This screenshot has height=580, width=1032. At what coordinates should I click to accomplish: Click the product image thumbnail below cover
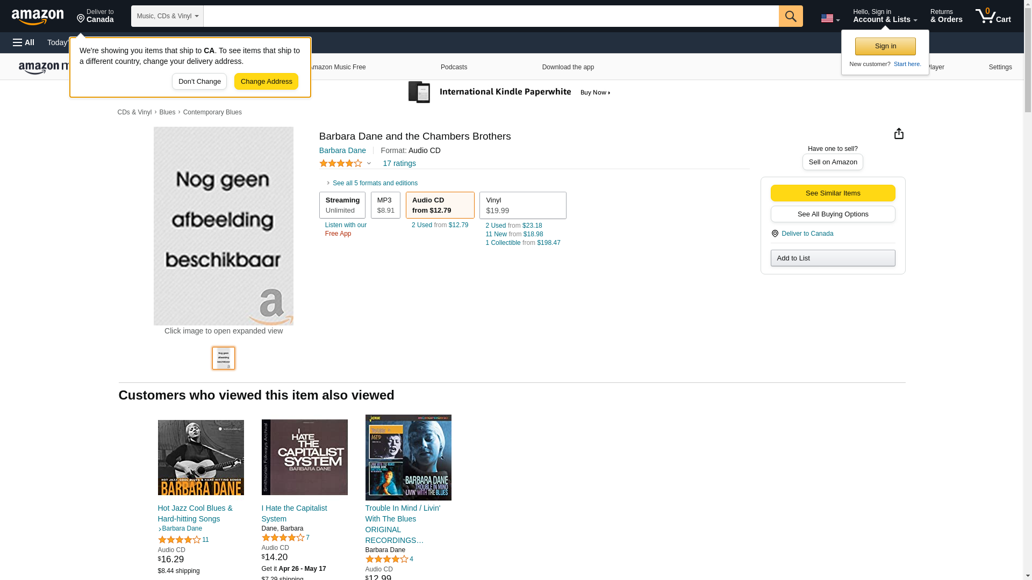(x=223, y=358)
